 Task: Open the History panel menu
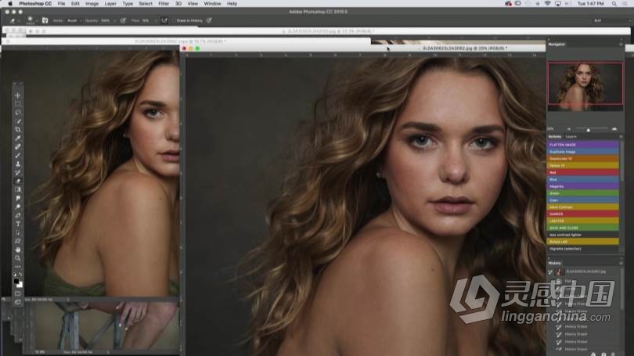(x=621, y=263)
